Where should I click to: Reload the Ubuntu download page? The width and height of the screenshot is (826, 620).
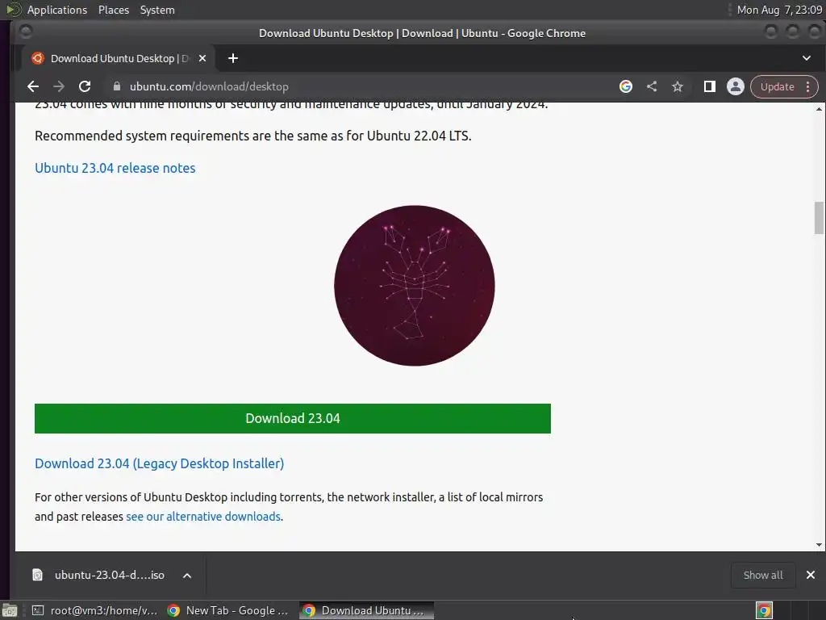tap(84, 86)
